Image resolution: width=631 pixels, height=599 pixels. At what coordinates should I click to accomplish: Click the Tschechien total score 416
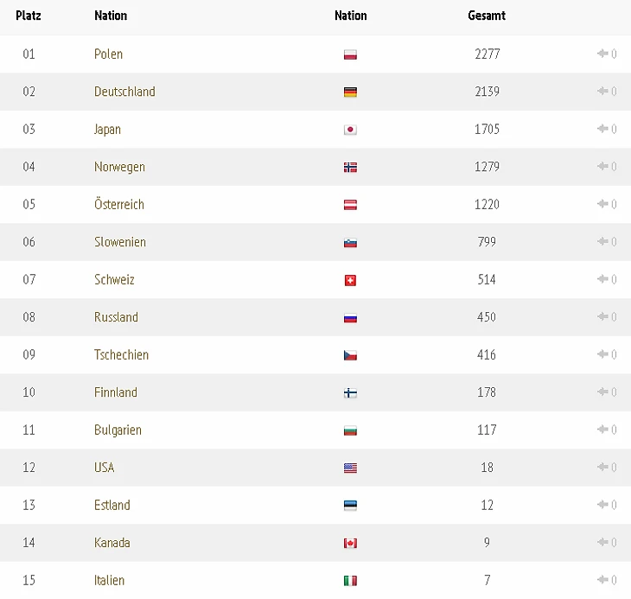click(x=487, y=354)
